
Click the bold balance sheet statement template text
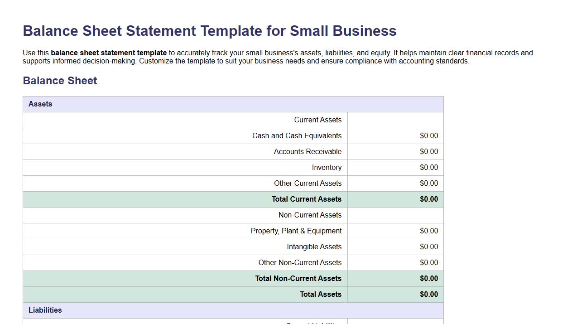109,53
